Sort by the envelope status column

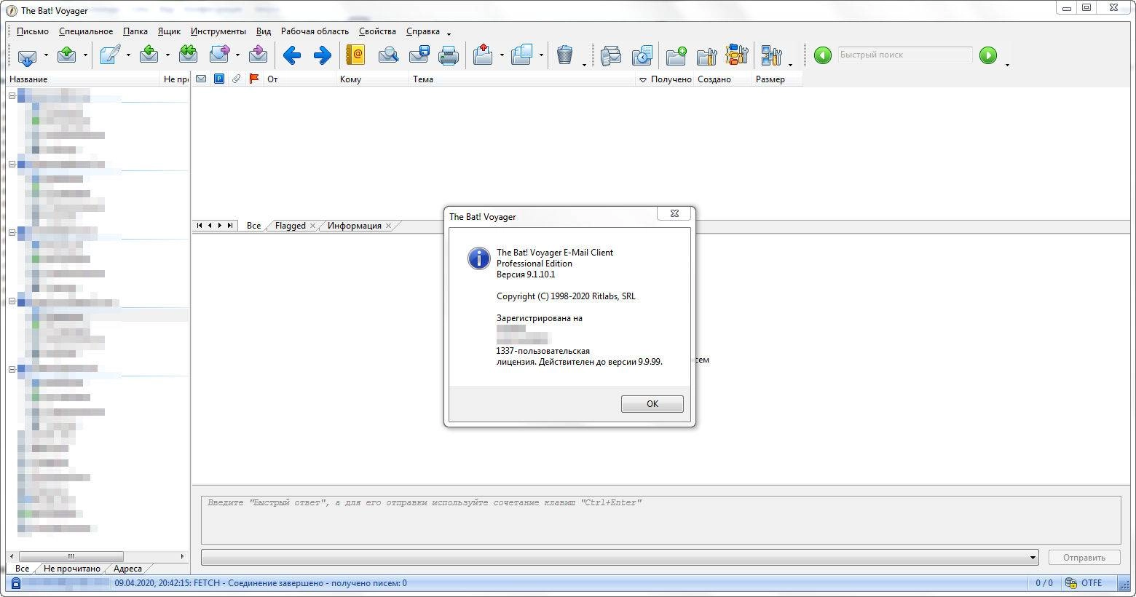201,79
